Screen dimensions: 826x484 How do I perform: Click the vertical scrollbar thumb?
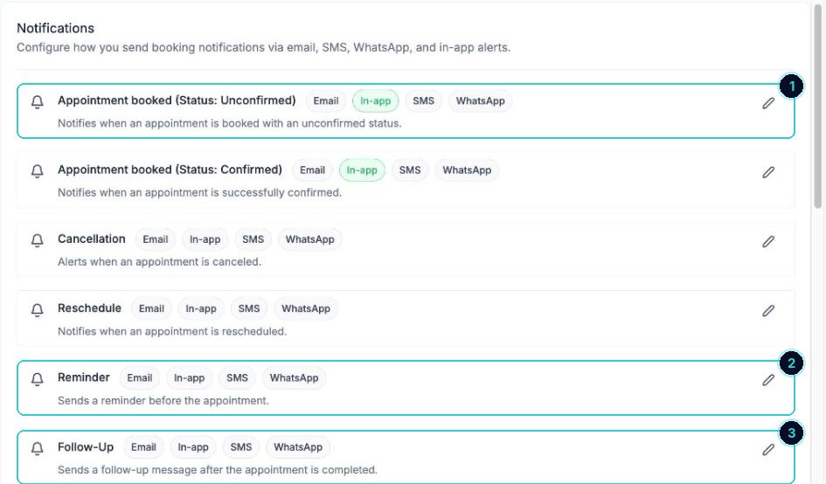(x=817, y=107)
